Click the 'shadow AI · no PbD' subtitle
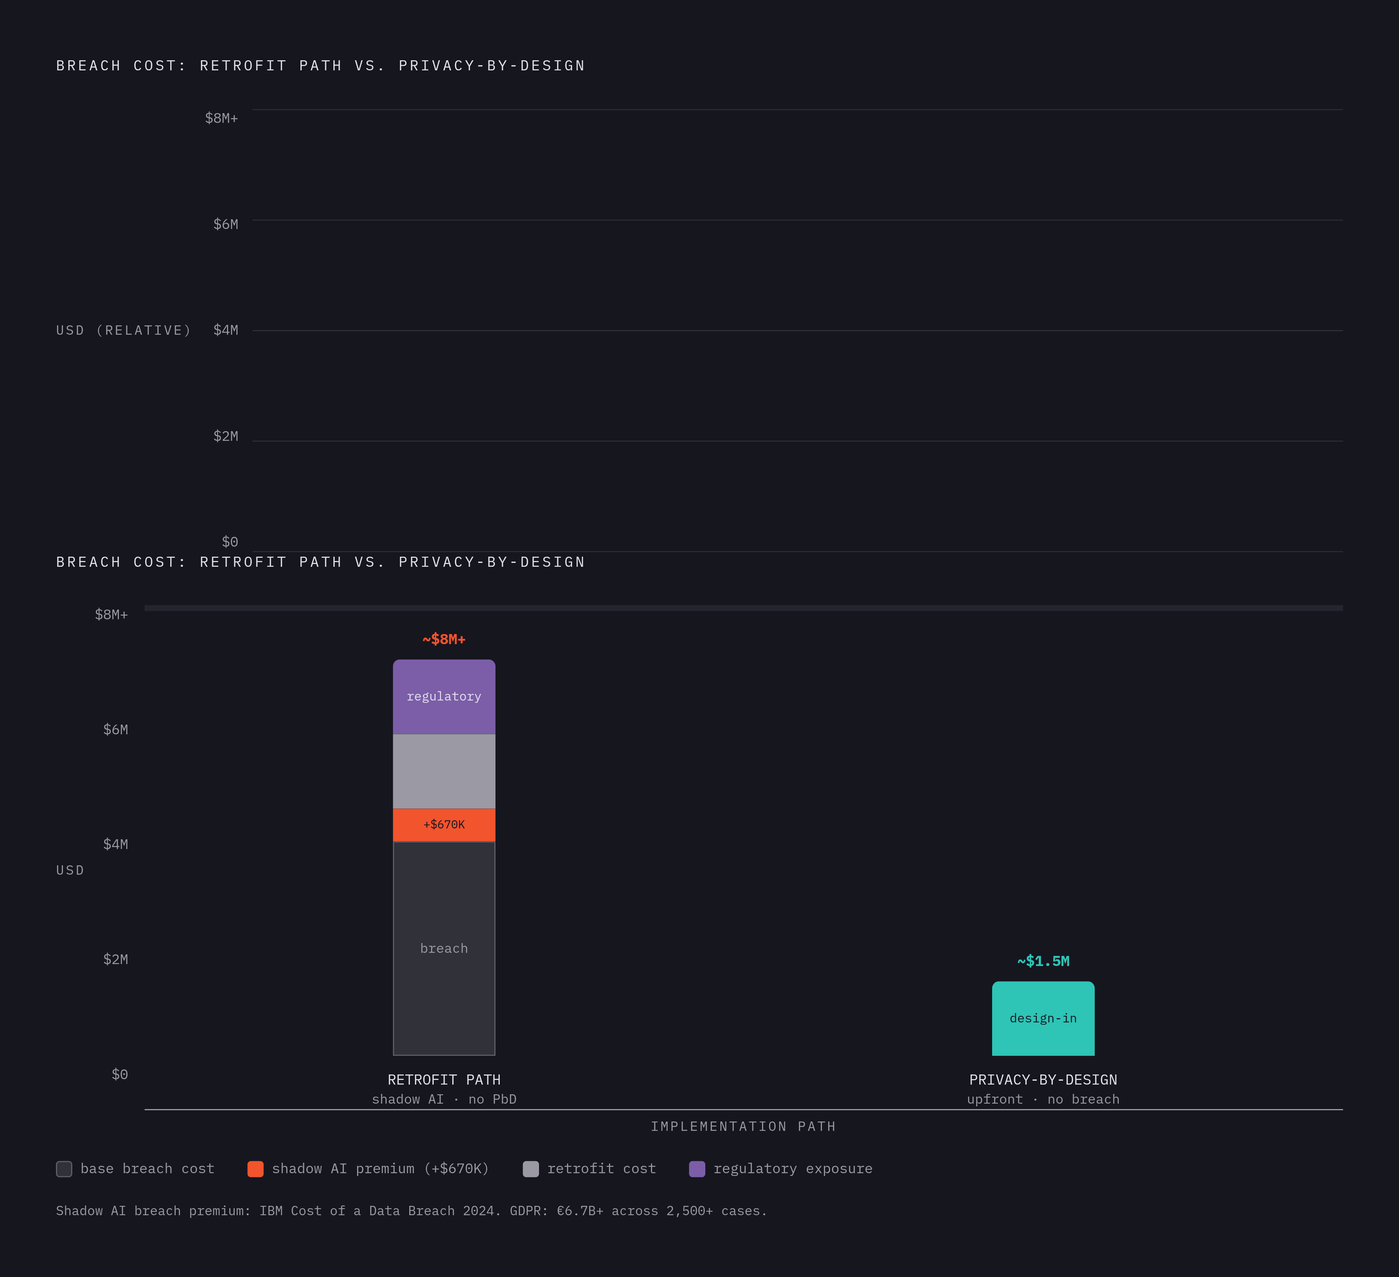 (x=444, y=1099)
